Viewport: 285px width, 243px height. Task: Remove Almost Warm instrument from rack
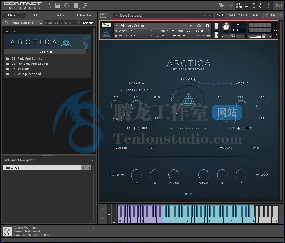tap(276, 23)
